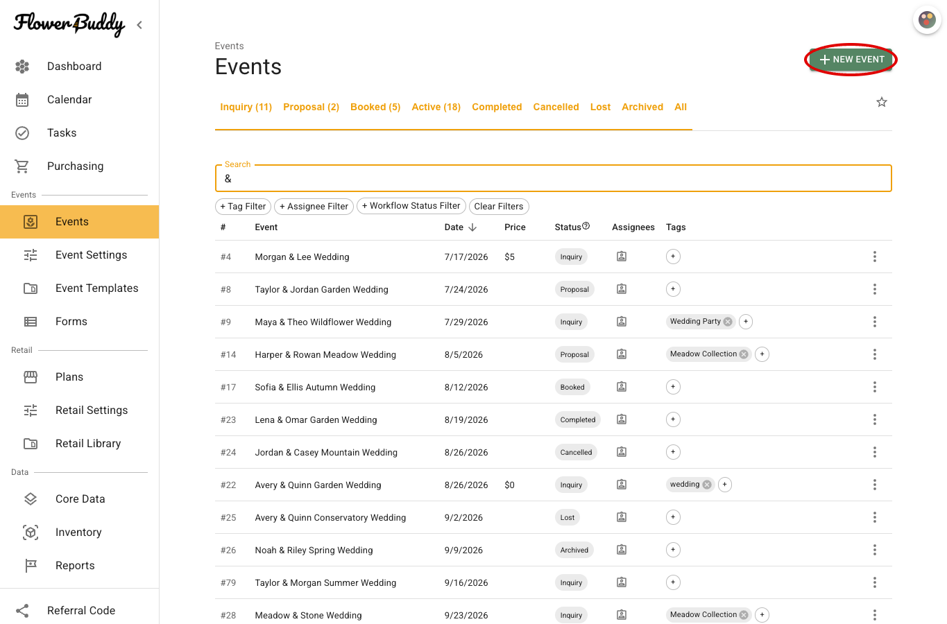Open the Maya & Theo Wildflower Wedding event
The height and width of the screenshot is (624, 947).
[x=323, y=322]
